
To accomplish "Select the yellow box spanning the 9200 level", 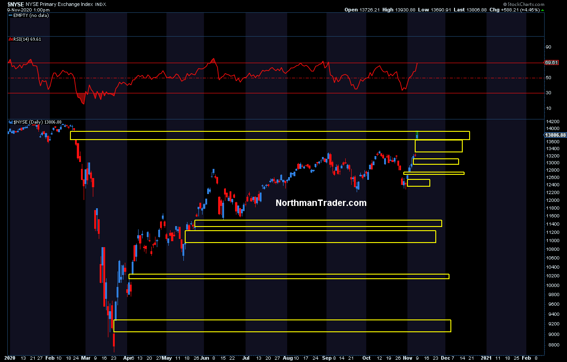I will click(x=282, y=325).
